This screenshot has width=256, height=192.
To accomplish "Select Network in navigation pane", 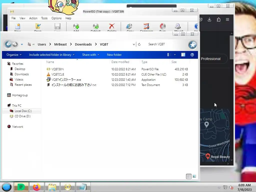I will (x=18, y=127).
